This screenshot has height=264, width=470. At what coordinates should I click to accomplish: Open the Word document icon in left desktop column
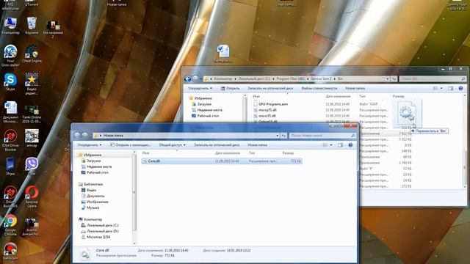coord(10,112)
